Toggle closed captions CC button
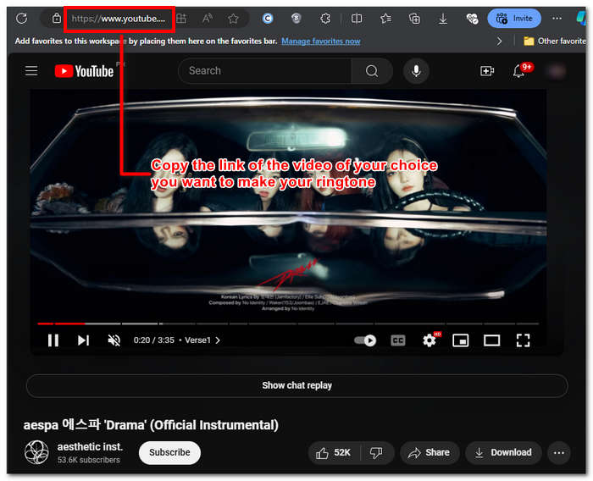This screenshot has width=593, height=481. tap(398, 340)
